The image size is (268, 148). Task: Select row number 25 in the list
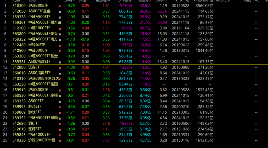[x=5, y=140]
